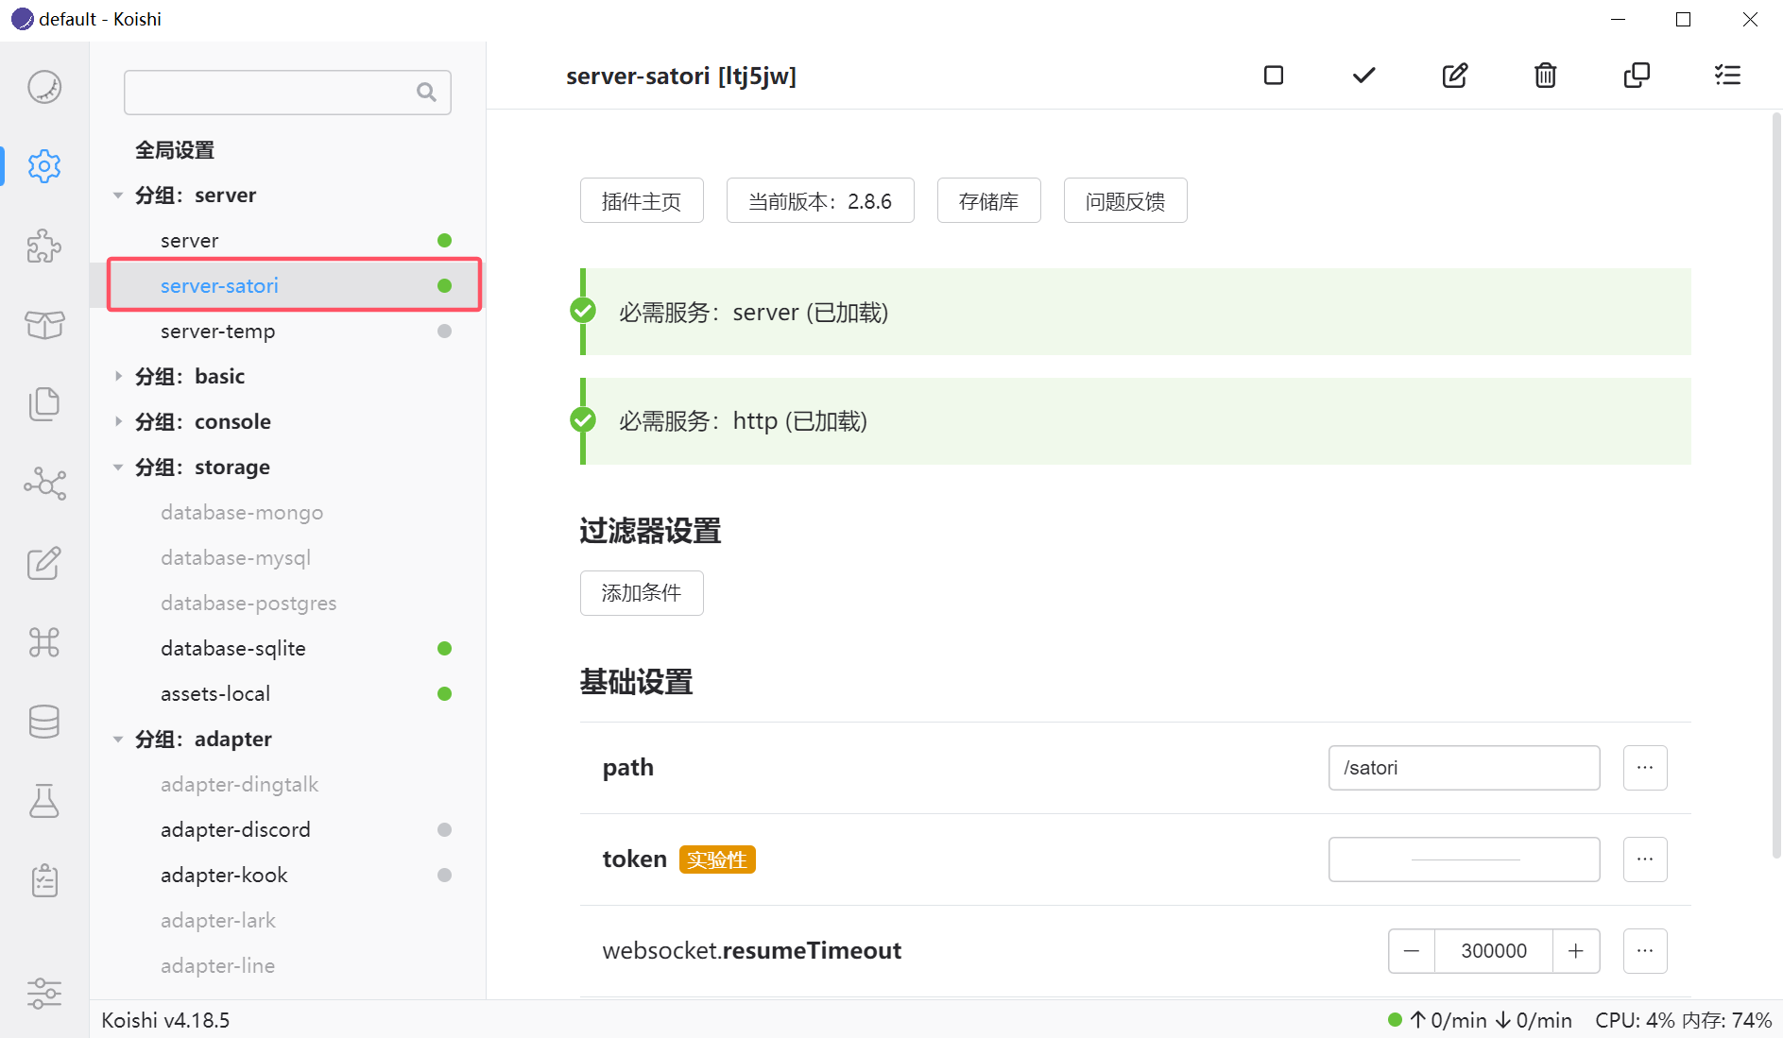Click the 实验性 badge next to token
Image resolution: width=1783 pixels, height=1038 pixels.
click(717, 859)
